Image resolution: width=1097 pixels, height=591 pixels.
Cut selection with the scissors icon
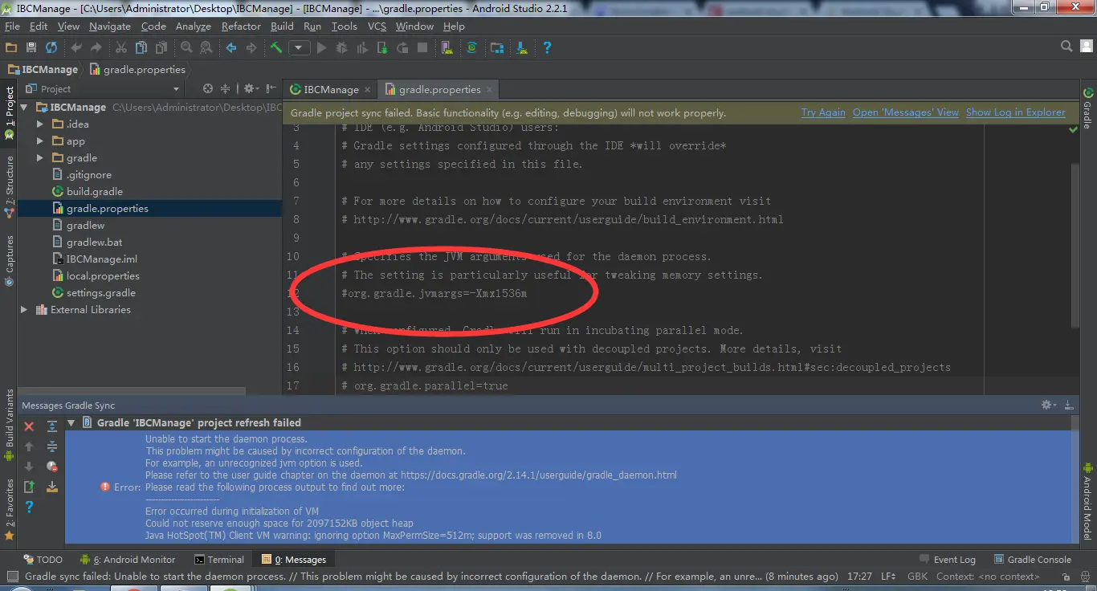(x=121, y=48)
